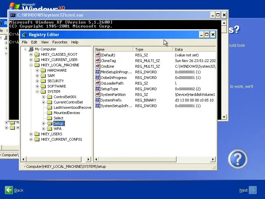The width and height of the screenshot is (265, 199).
Task: Open the File menu
Action: point(25,42)
